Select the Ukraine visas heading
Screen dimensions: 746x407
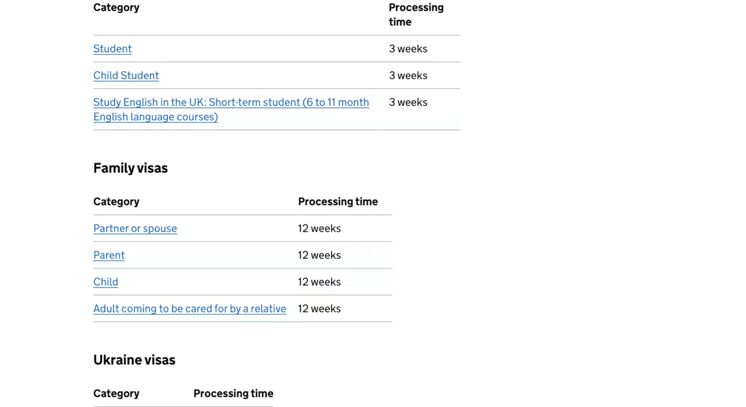pyautogui.click(x=134, y=360)
